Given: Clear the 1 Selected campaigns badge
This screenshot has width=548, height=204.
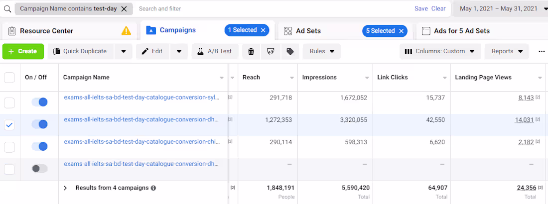Looking at the screenshot, I should [263, 30].
